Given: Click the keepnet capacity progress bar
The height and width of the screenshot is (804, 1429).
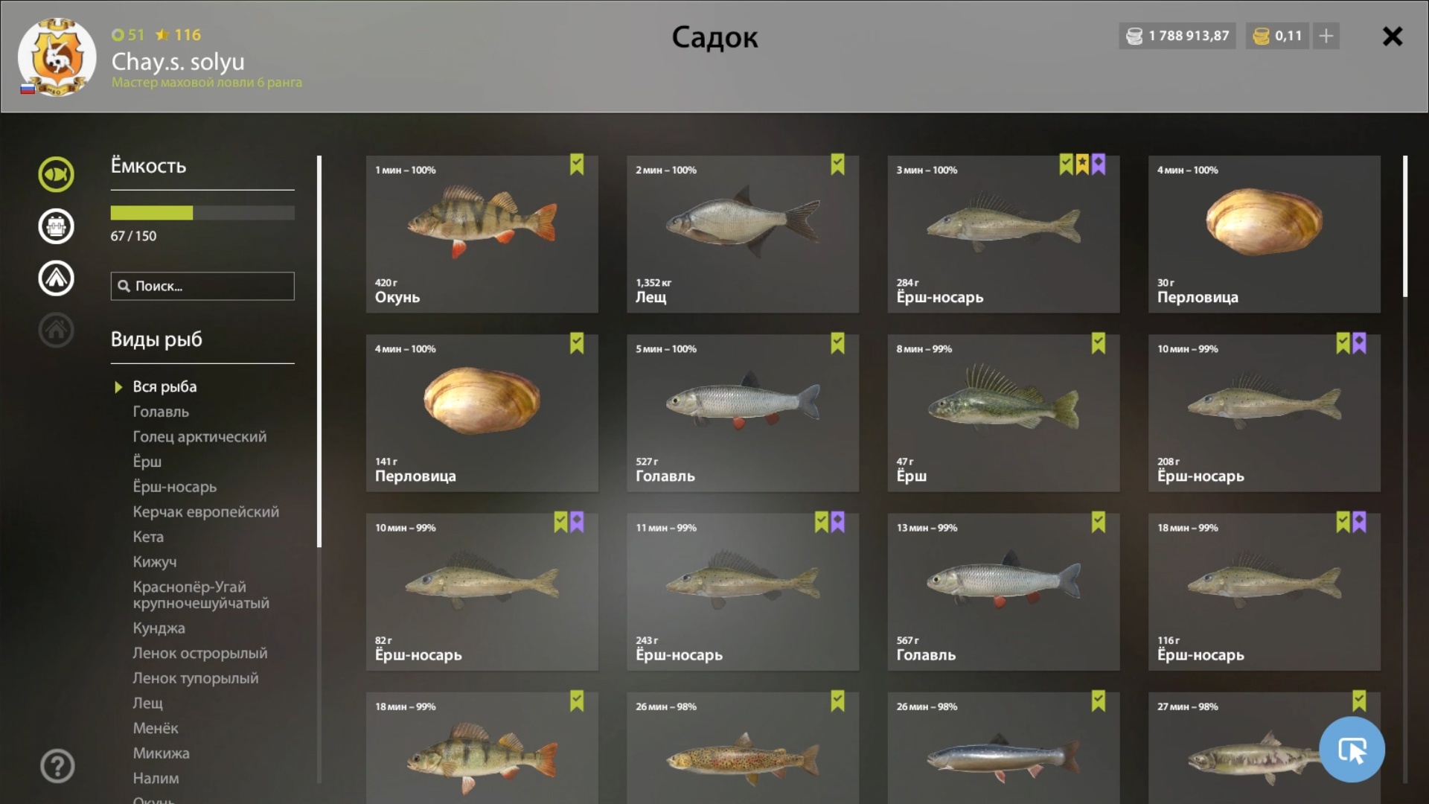Looking at the screenshot, I should tap(202, 213).
